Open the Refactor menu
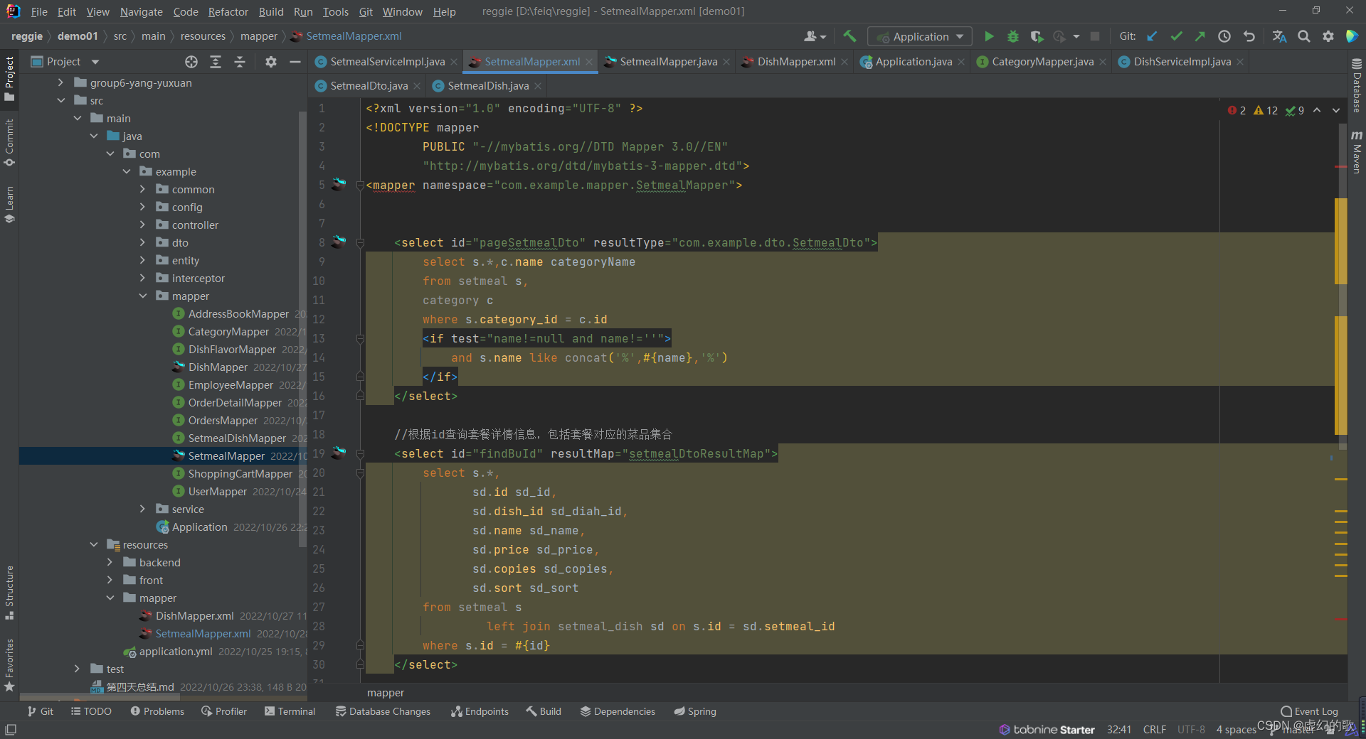This screenshot has width=1366, height=739. pos(228,11)
